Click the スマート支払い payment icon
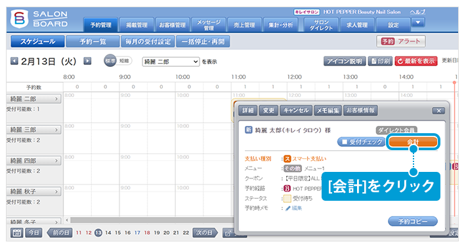This screenshot has width=466, height=248. [x=287, y=159]
